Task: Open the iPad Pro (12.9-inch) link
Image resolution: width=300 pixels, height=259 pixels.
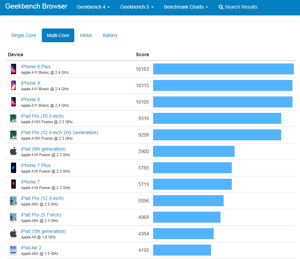Action: click(x=42, y=198)
